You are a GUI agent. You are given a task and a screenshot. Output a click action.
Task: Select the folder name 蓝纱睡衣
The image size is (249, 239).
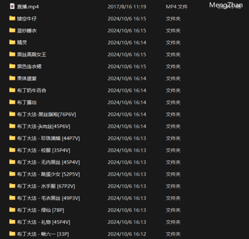click(x=27, y=31)
